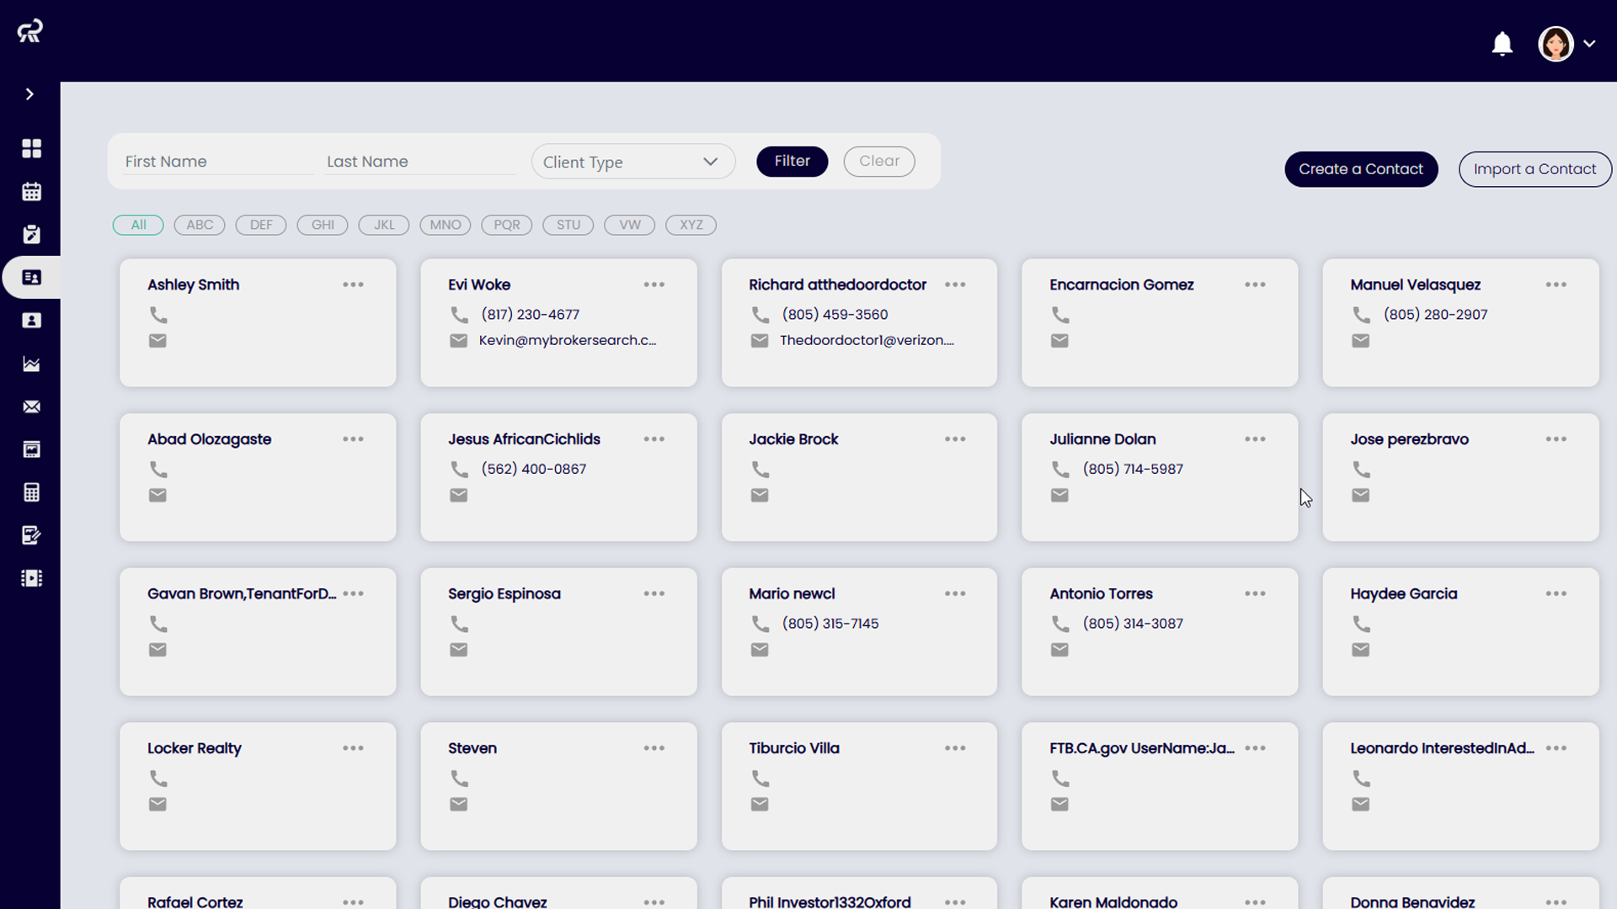Image resolution: width=1617 pixels, height=909 pixels.
Task: Click the notification bell icon
Action: pos(1502,44)
